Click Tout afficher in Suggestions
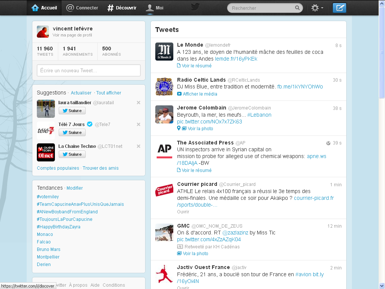This screenshot has height=289, width=385. pos(109,93)
